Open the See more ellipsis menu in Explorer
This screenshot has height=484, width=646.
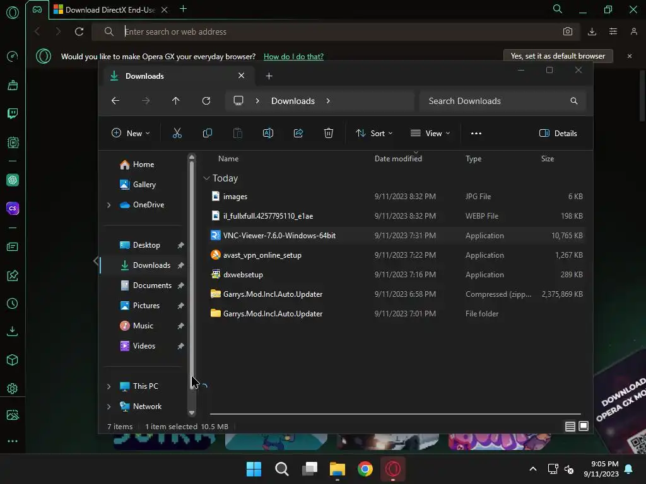point(476,134)
